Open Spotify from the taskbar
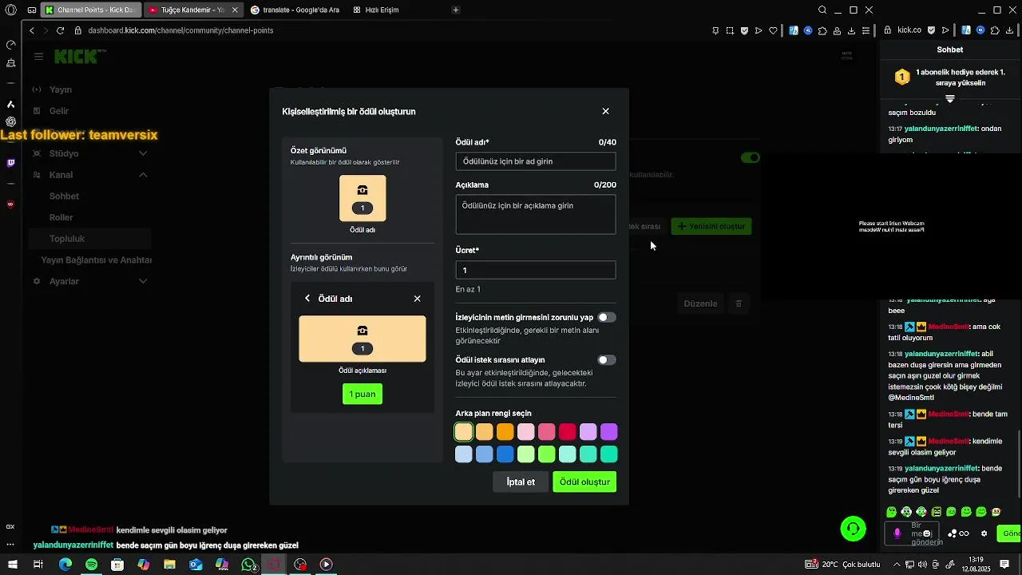1022x575 pixels. click(x=91, y=565)
